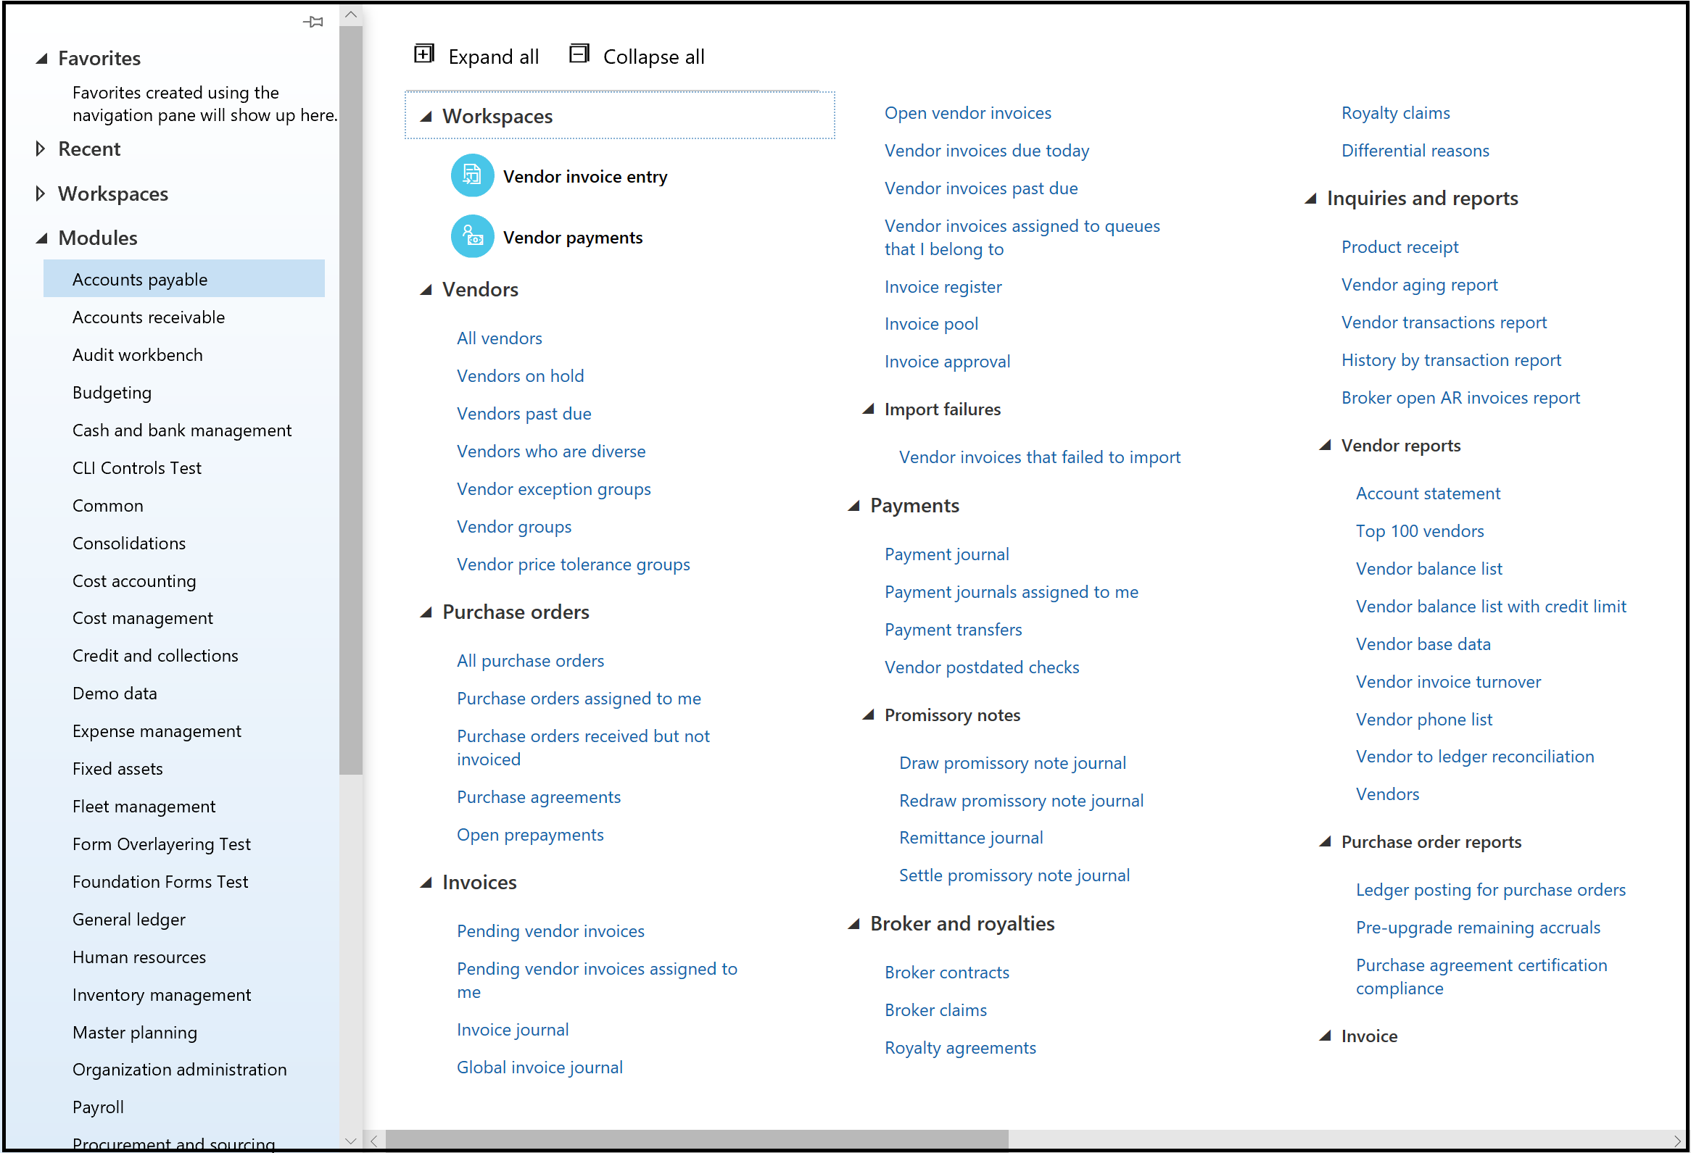Viewport: 1691px width, 1153px height.
Task: Navigate to General ledger module
Action: point(131,923)
